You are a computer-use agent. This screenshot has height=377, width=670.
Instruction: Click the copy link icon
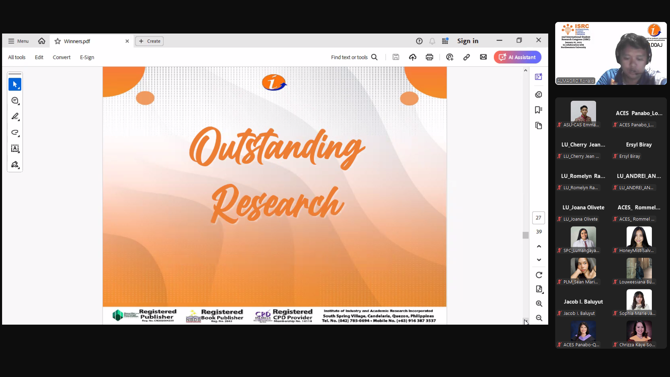tap(466, 57)
